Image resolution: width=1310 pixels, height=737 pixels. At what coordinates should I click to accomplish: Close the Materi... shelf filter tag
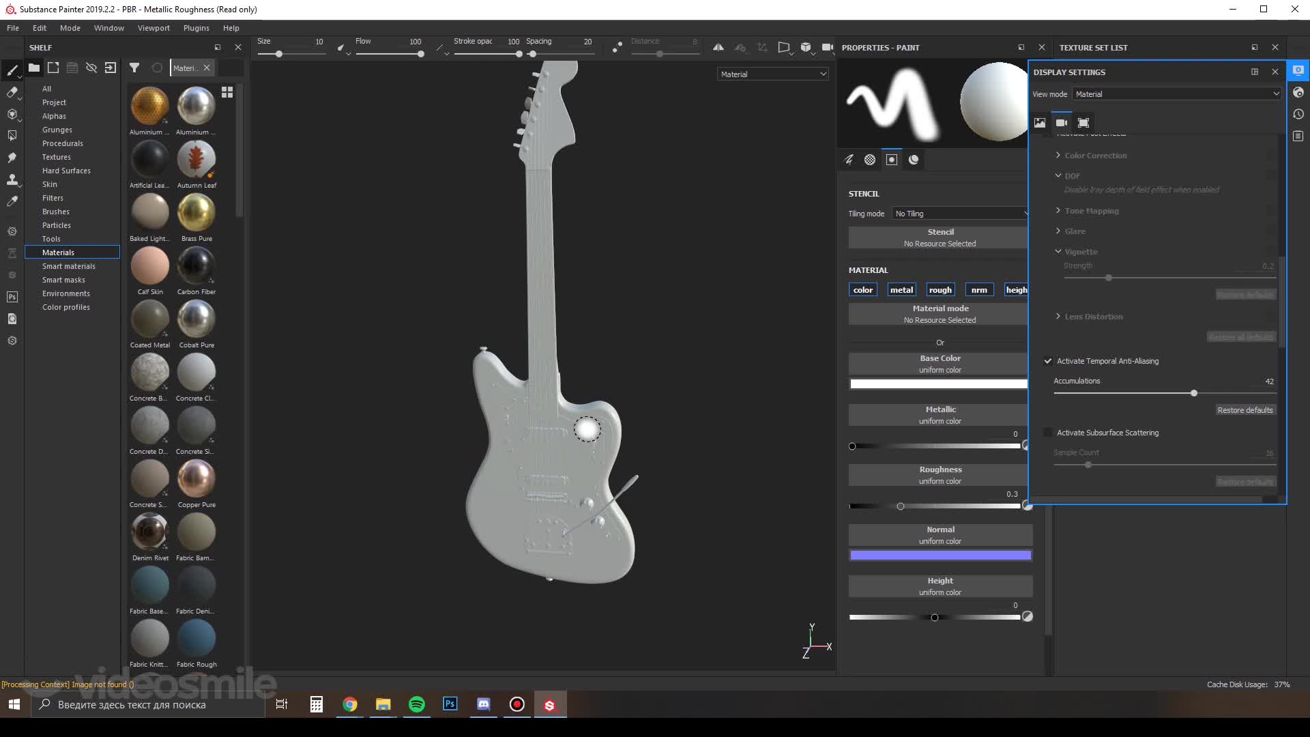(207, 68)
